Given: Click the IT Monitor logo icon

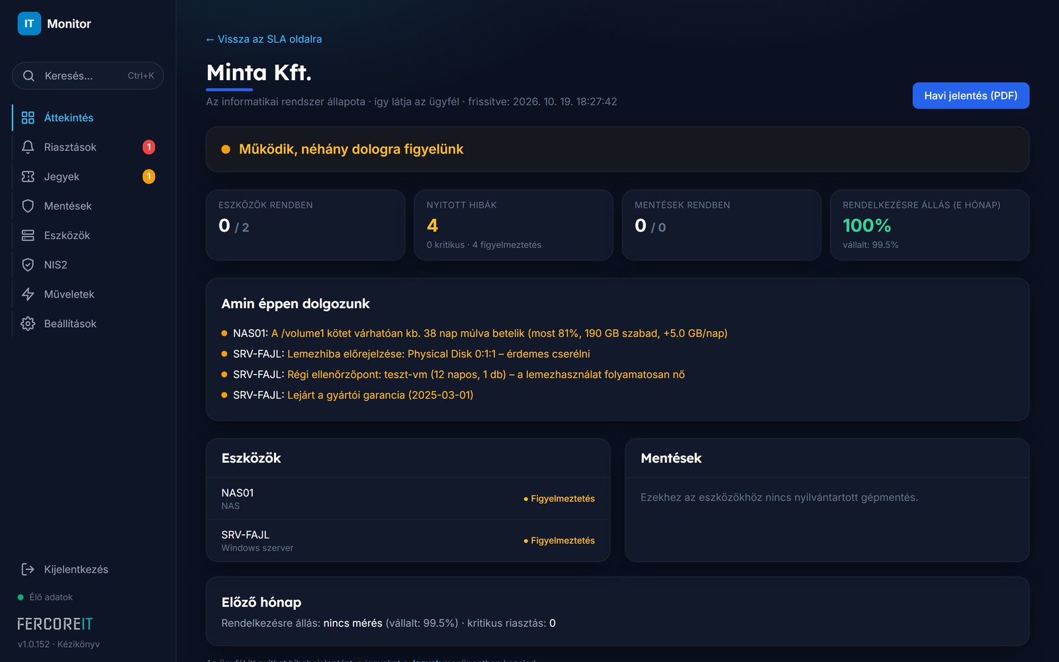Looking at the screenshot, I should [x=29, y=24].
